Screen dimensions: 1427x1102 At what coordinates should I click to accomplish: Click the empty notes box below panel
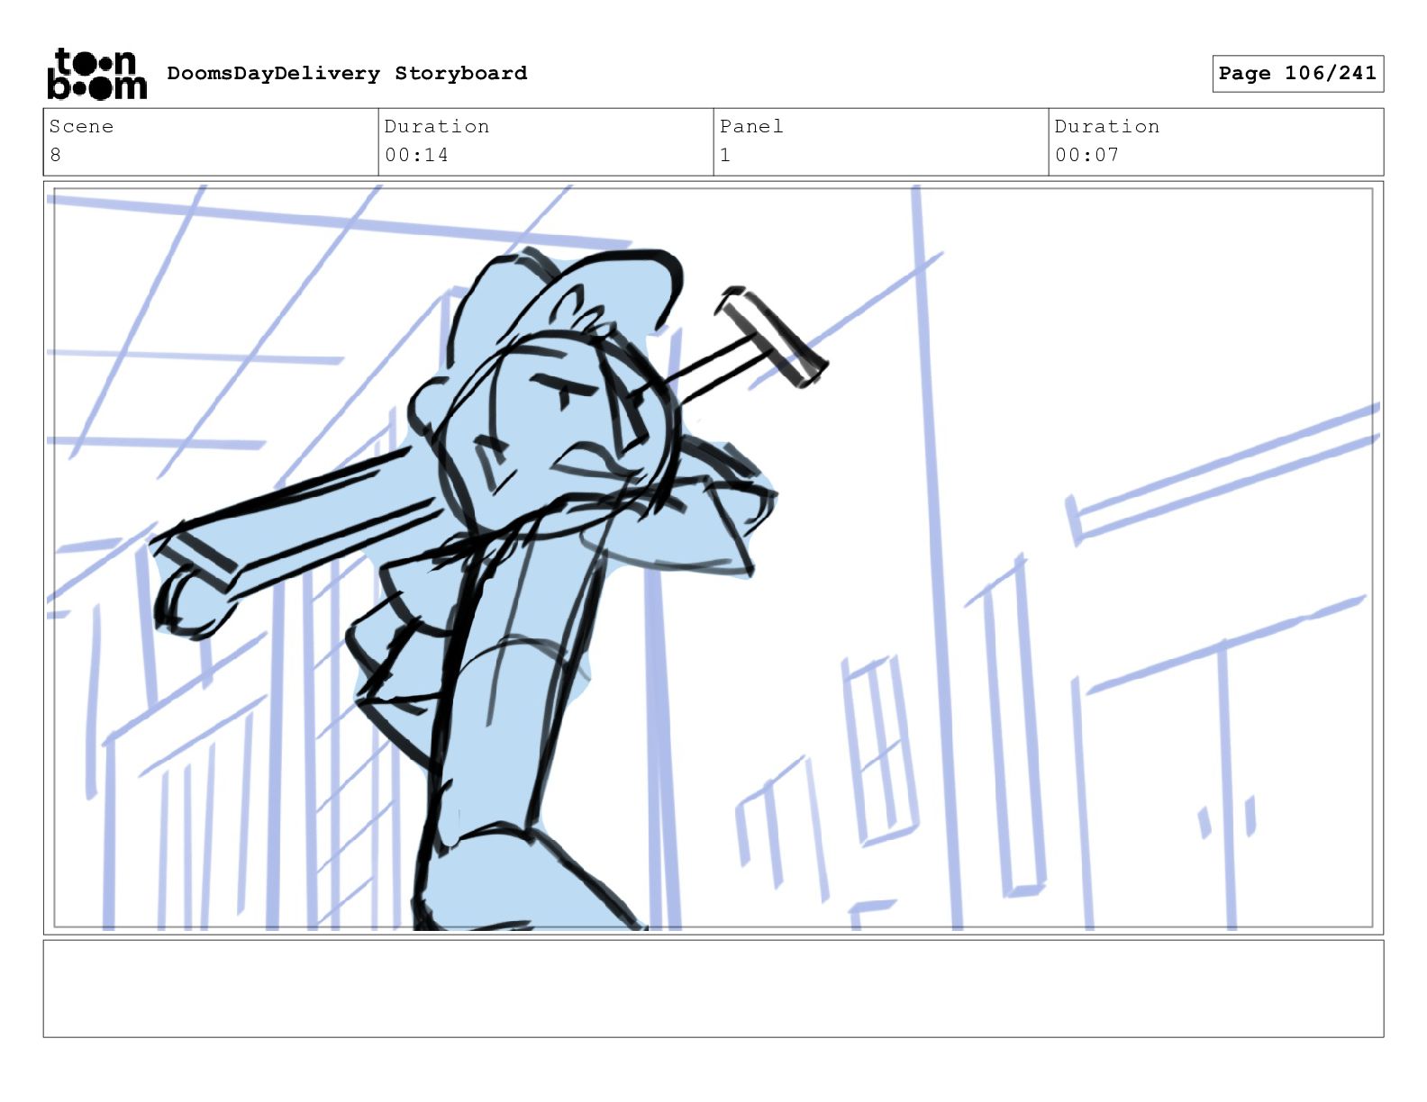[713, 989]
